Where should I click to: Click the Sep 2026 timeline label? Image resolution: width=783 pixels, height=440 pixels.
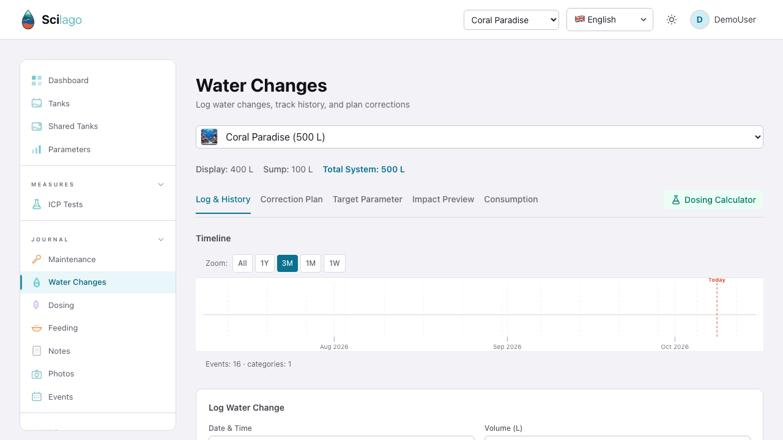click(507, 346)
